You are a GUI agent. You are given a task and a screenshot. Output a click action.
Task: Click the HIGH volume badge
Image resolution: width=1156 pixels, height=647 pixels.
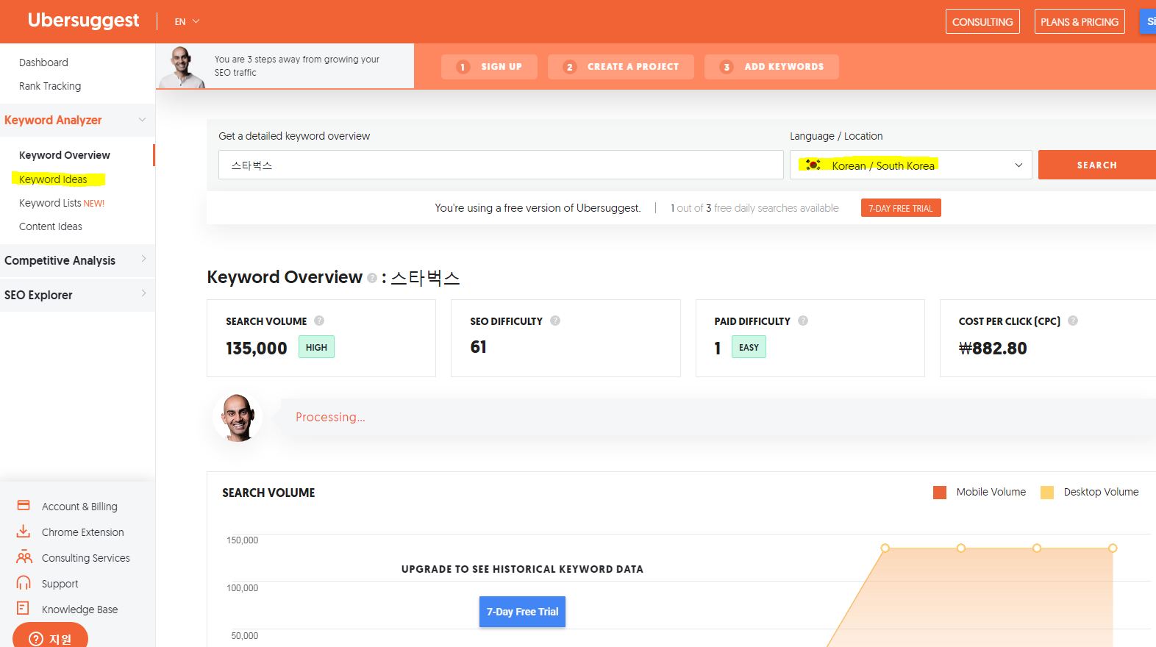pyautogui.click(x=316, y=347)
